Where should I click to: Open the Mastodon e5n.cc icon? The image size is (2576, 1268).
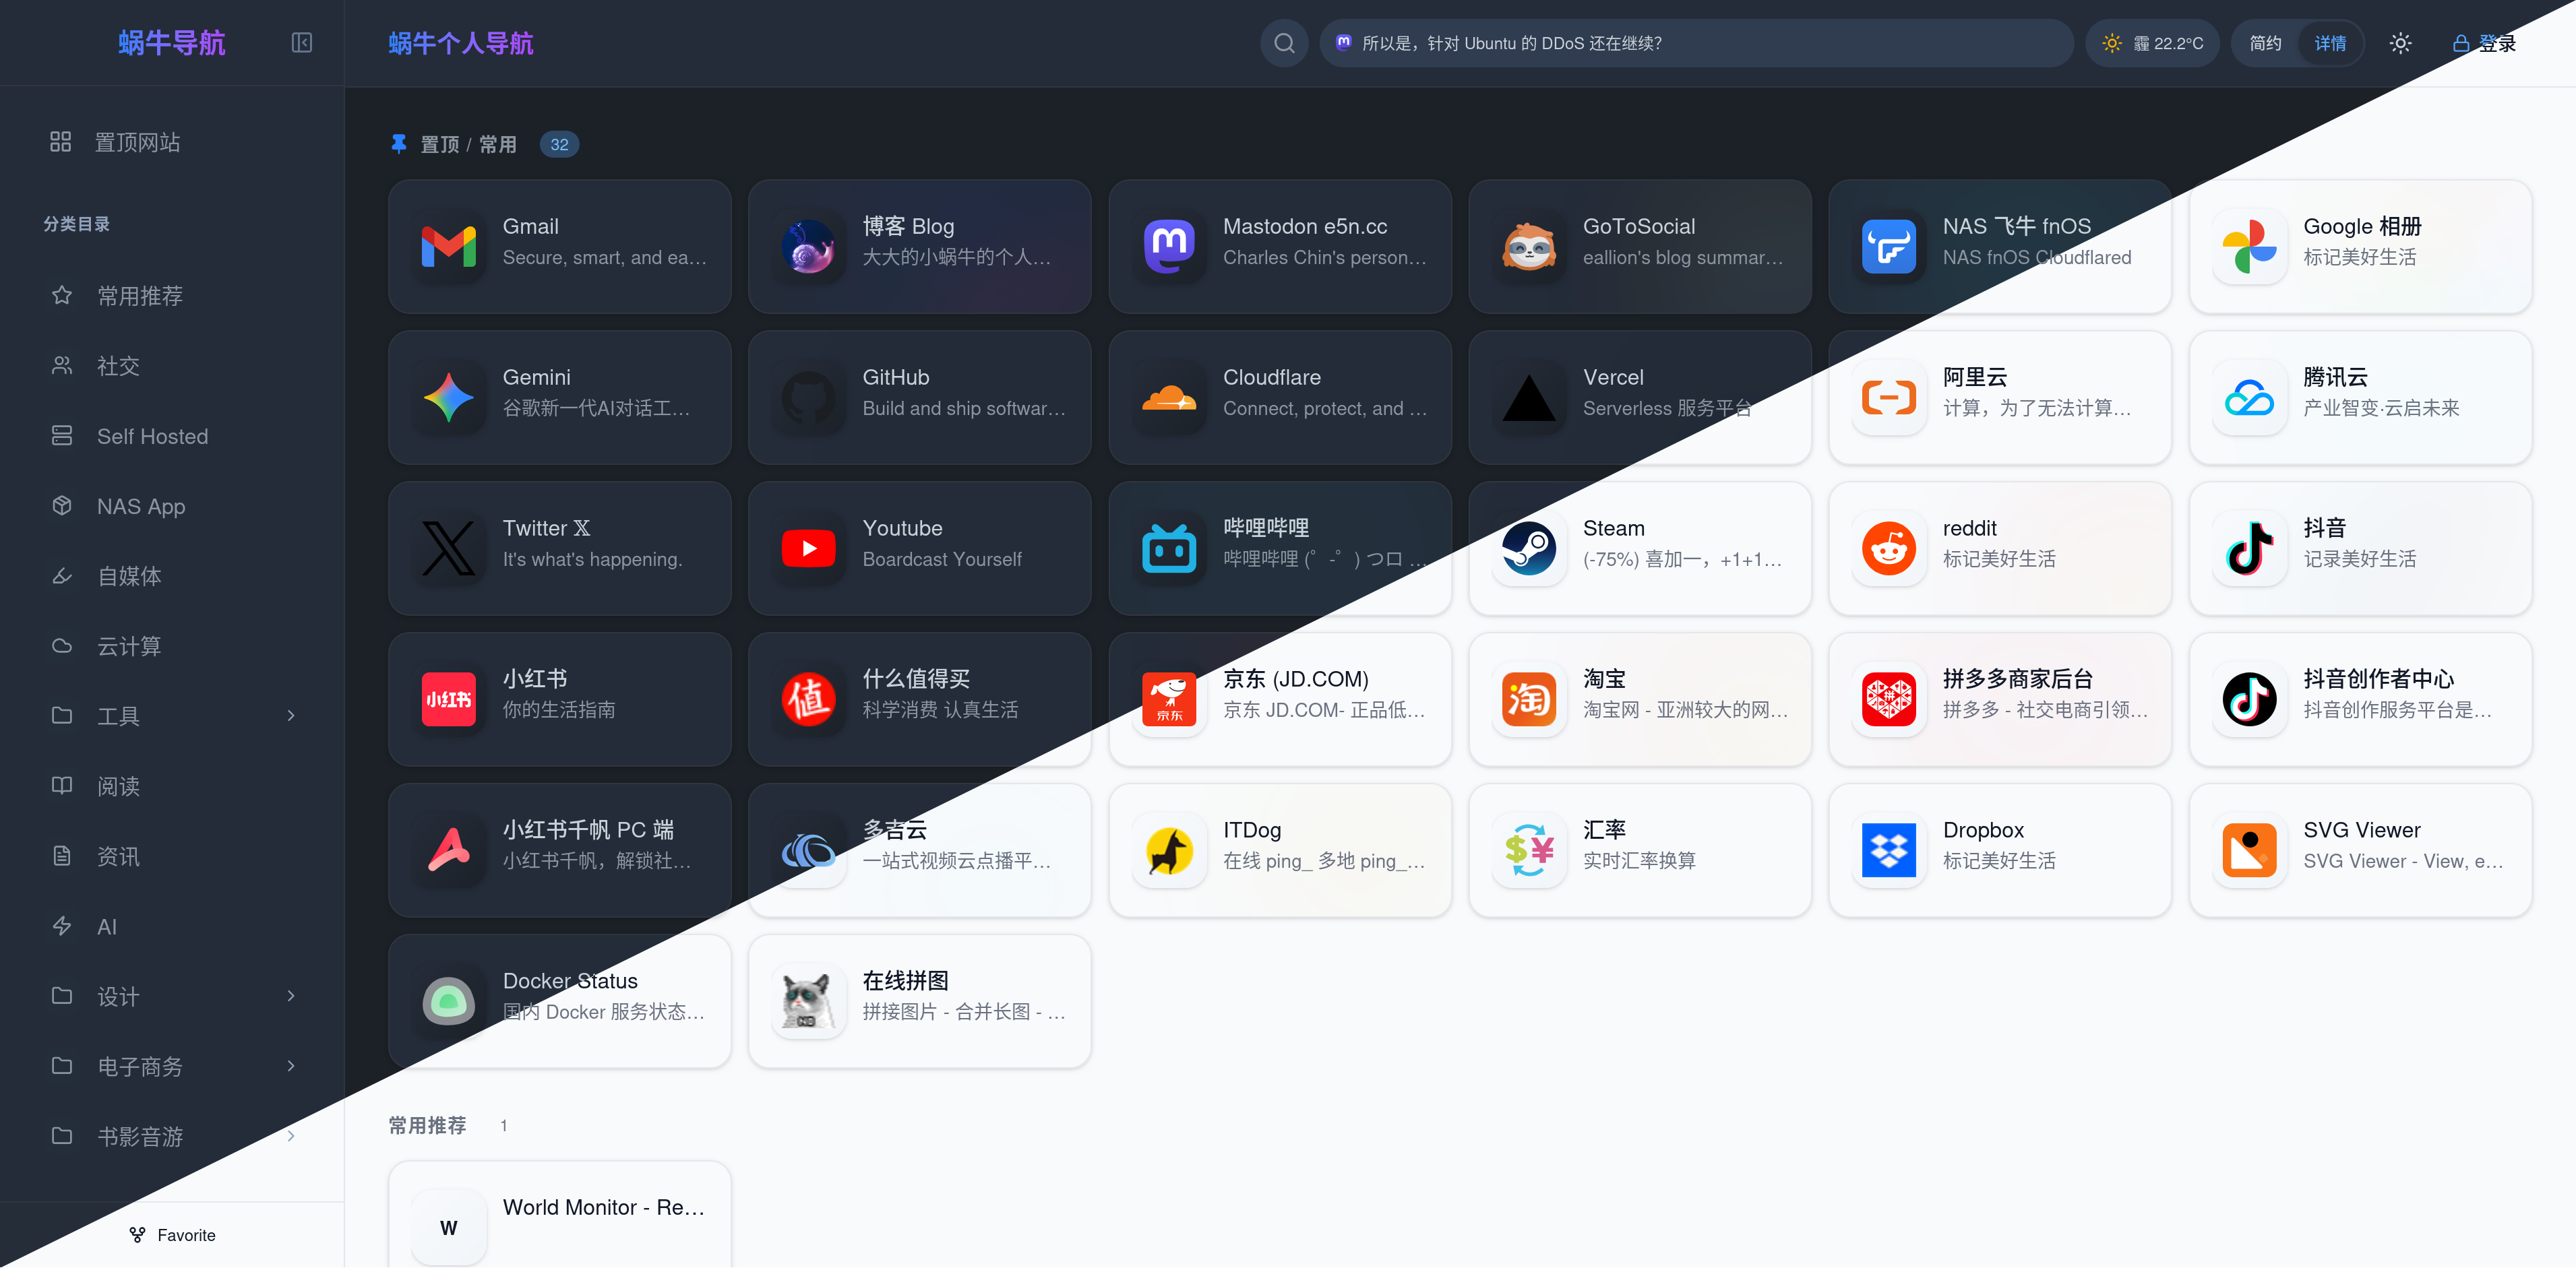(1169, 247)
